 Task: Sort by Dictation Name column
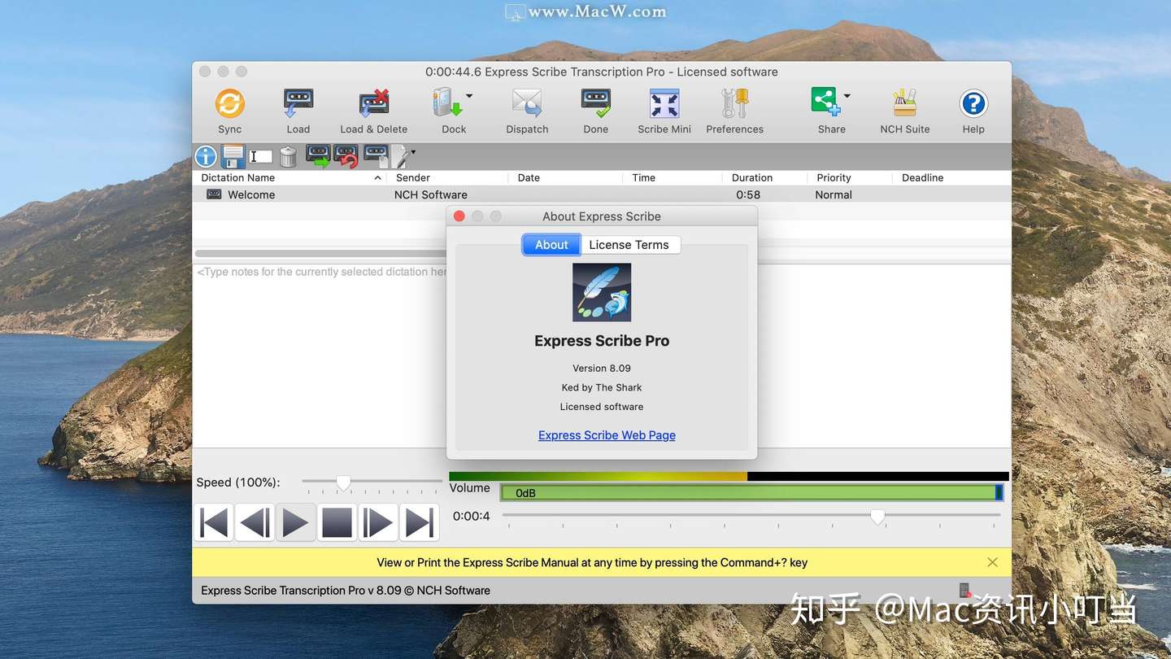(x=290, y=177)
